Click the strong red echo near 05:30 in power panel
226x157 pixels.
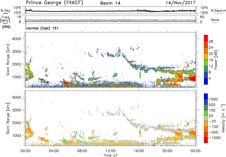(67, 83)
